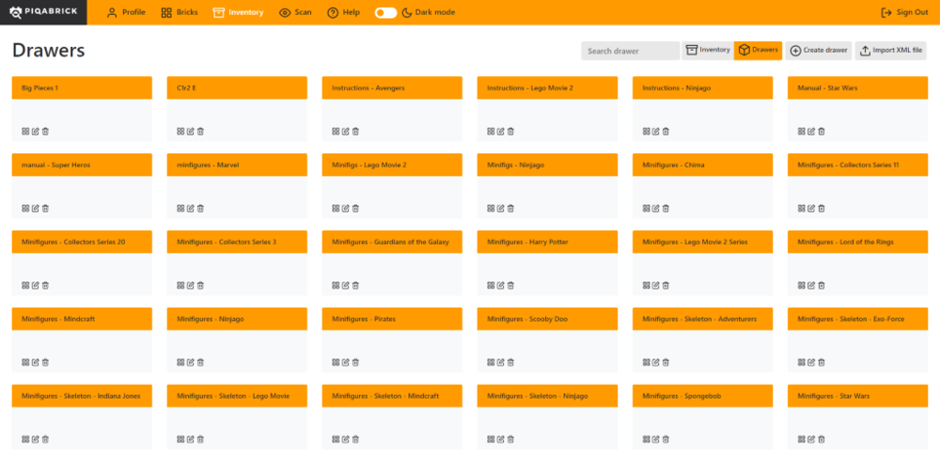
Task: Open Minifigures - Lord of the Rings header
Action: coord(858,242)
